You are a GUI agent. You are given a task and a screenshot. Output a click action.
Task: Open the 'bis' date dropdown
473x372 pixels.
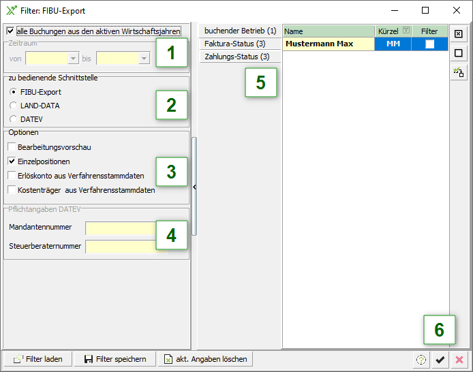click(x=143, y=59)
